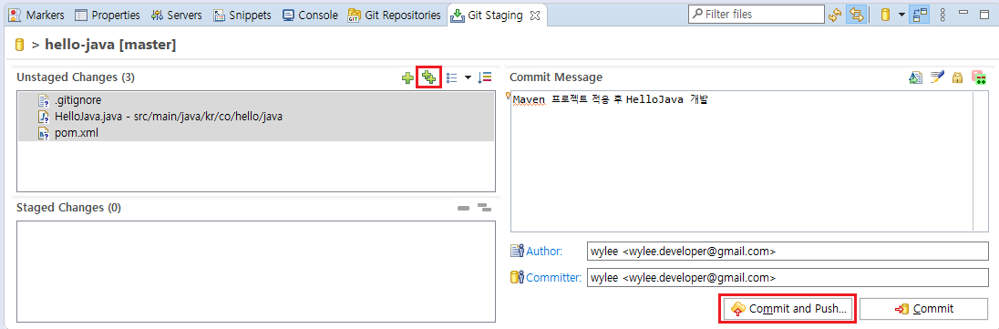Click the Commit Message heading

[556, 77]
